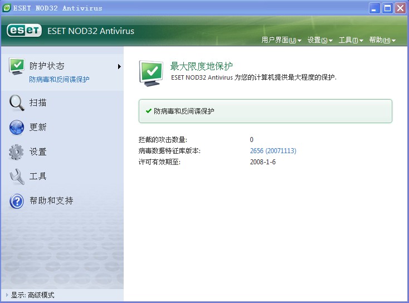Image resolution: width=409 pixels, height=303 pixels.
Task: Expand the arrow next to 防护状态
Action: pos(119,66)
